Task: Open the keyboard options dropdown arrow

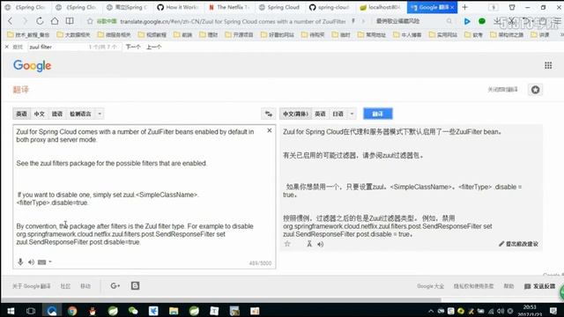Action: point(50,262)
